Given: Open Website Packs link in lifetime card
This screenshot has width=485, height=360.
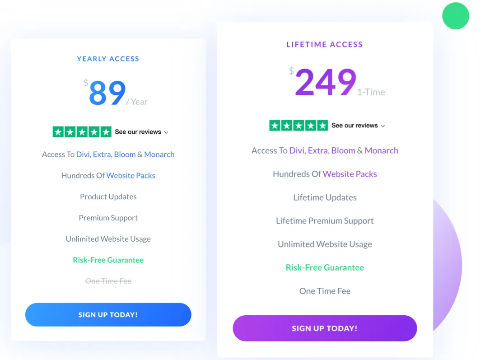Looking at the screenshot, I should click(350, 174).
